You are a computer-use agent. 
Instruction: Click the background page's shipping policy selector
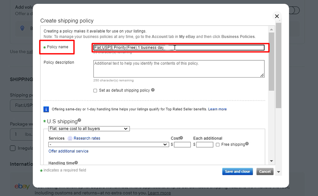pos(21,105)
